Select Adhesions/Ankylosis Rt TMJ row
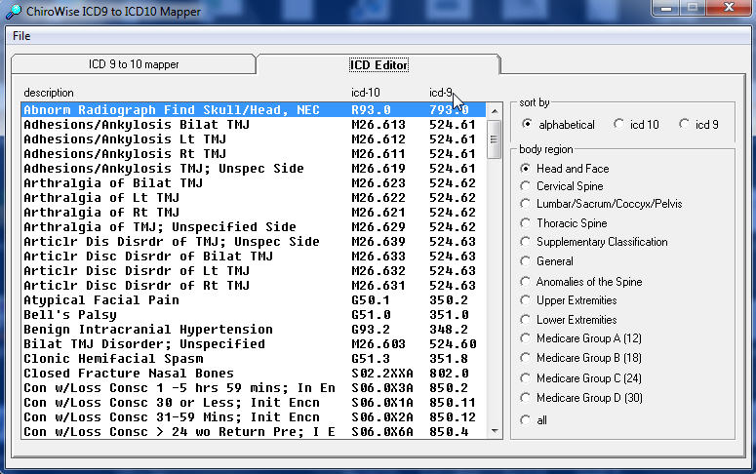The height and width of the screenshot is (474, 756). 254,154
